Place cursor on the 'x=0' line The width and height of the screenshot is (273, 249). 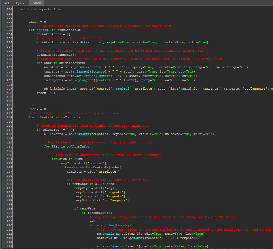[x=92, y=221]
